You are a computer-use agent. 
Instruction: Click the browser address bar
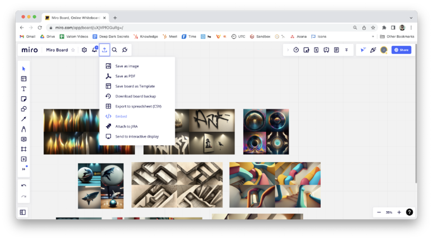(199, 28)
